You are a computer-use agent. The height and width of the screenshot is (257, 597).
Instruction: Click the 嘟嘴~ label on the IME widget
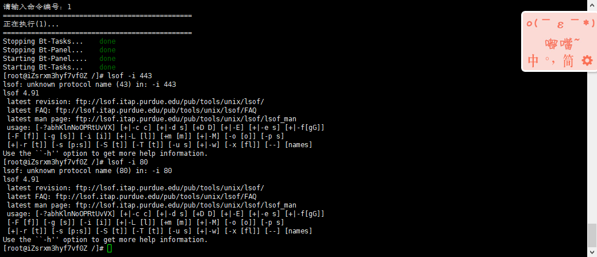(563, 44)
